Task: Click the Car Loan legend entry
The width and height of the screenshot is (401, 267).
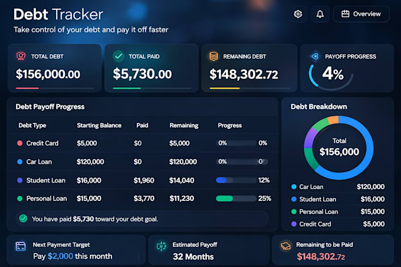Action: point(338,187)
